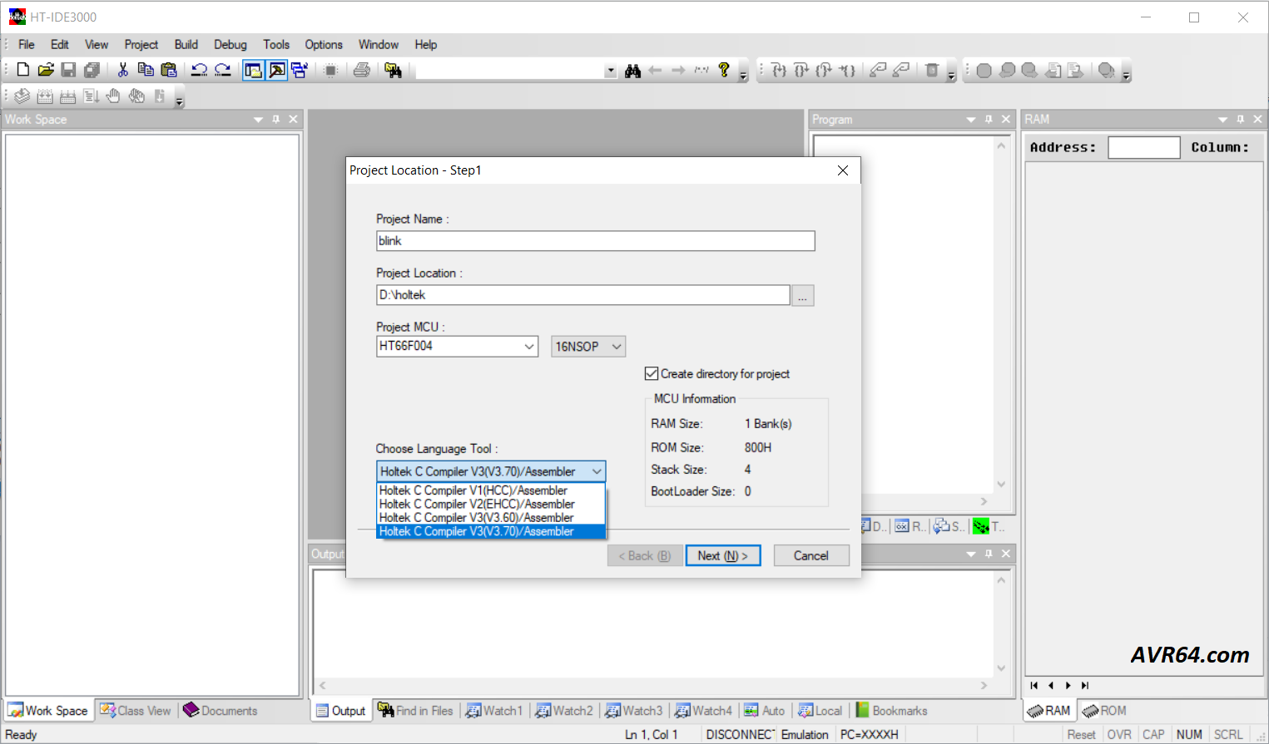Click the Cut scissors icon
1269x744 pixels.
(122, 71)
